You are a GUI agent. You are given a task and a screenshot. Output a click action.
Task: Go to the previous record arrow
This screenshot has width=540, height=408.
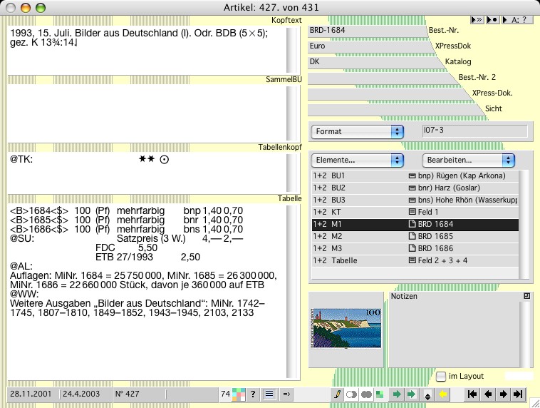click(x=488, y=393)
